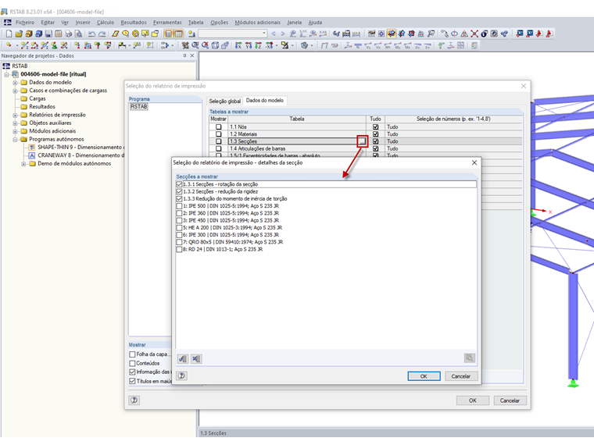Collapse Programas autónomos tree node
This screenshot has height=445, width=594.
point(15,139)
